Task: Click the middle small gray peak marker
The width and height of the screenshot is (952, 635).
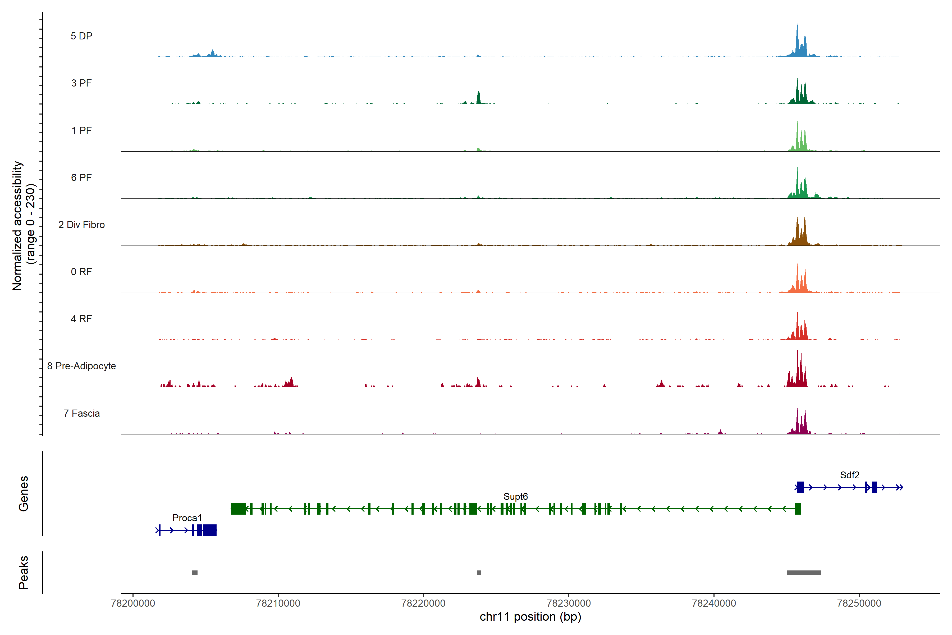Action: (479, 573)
